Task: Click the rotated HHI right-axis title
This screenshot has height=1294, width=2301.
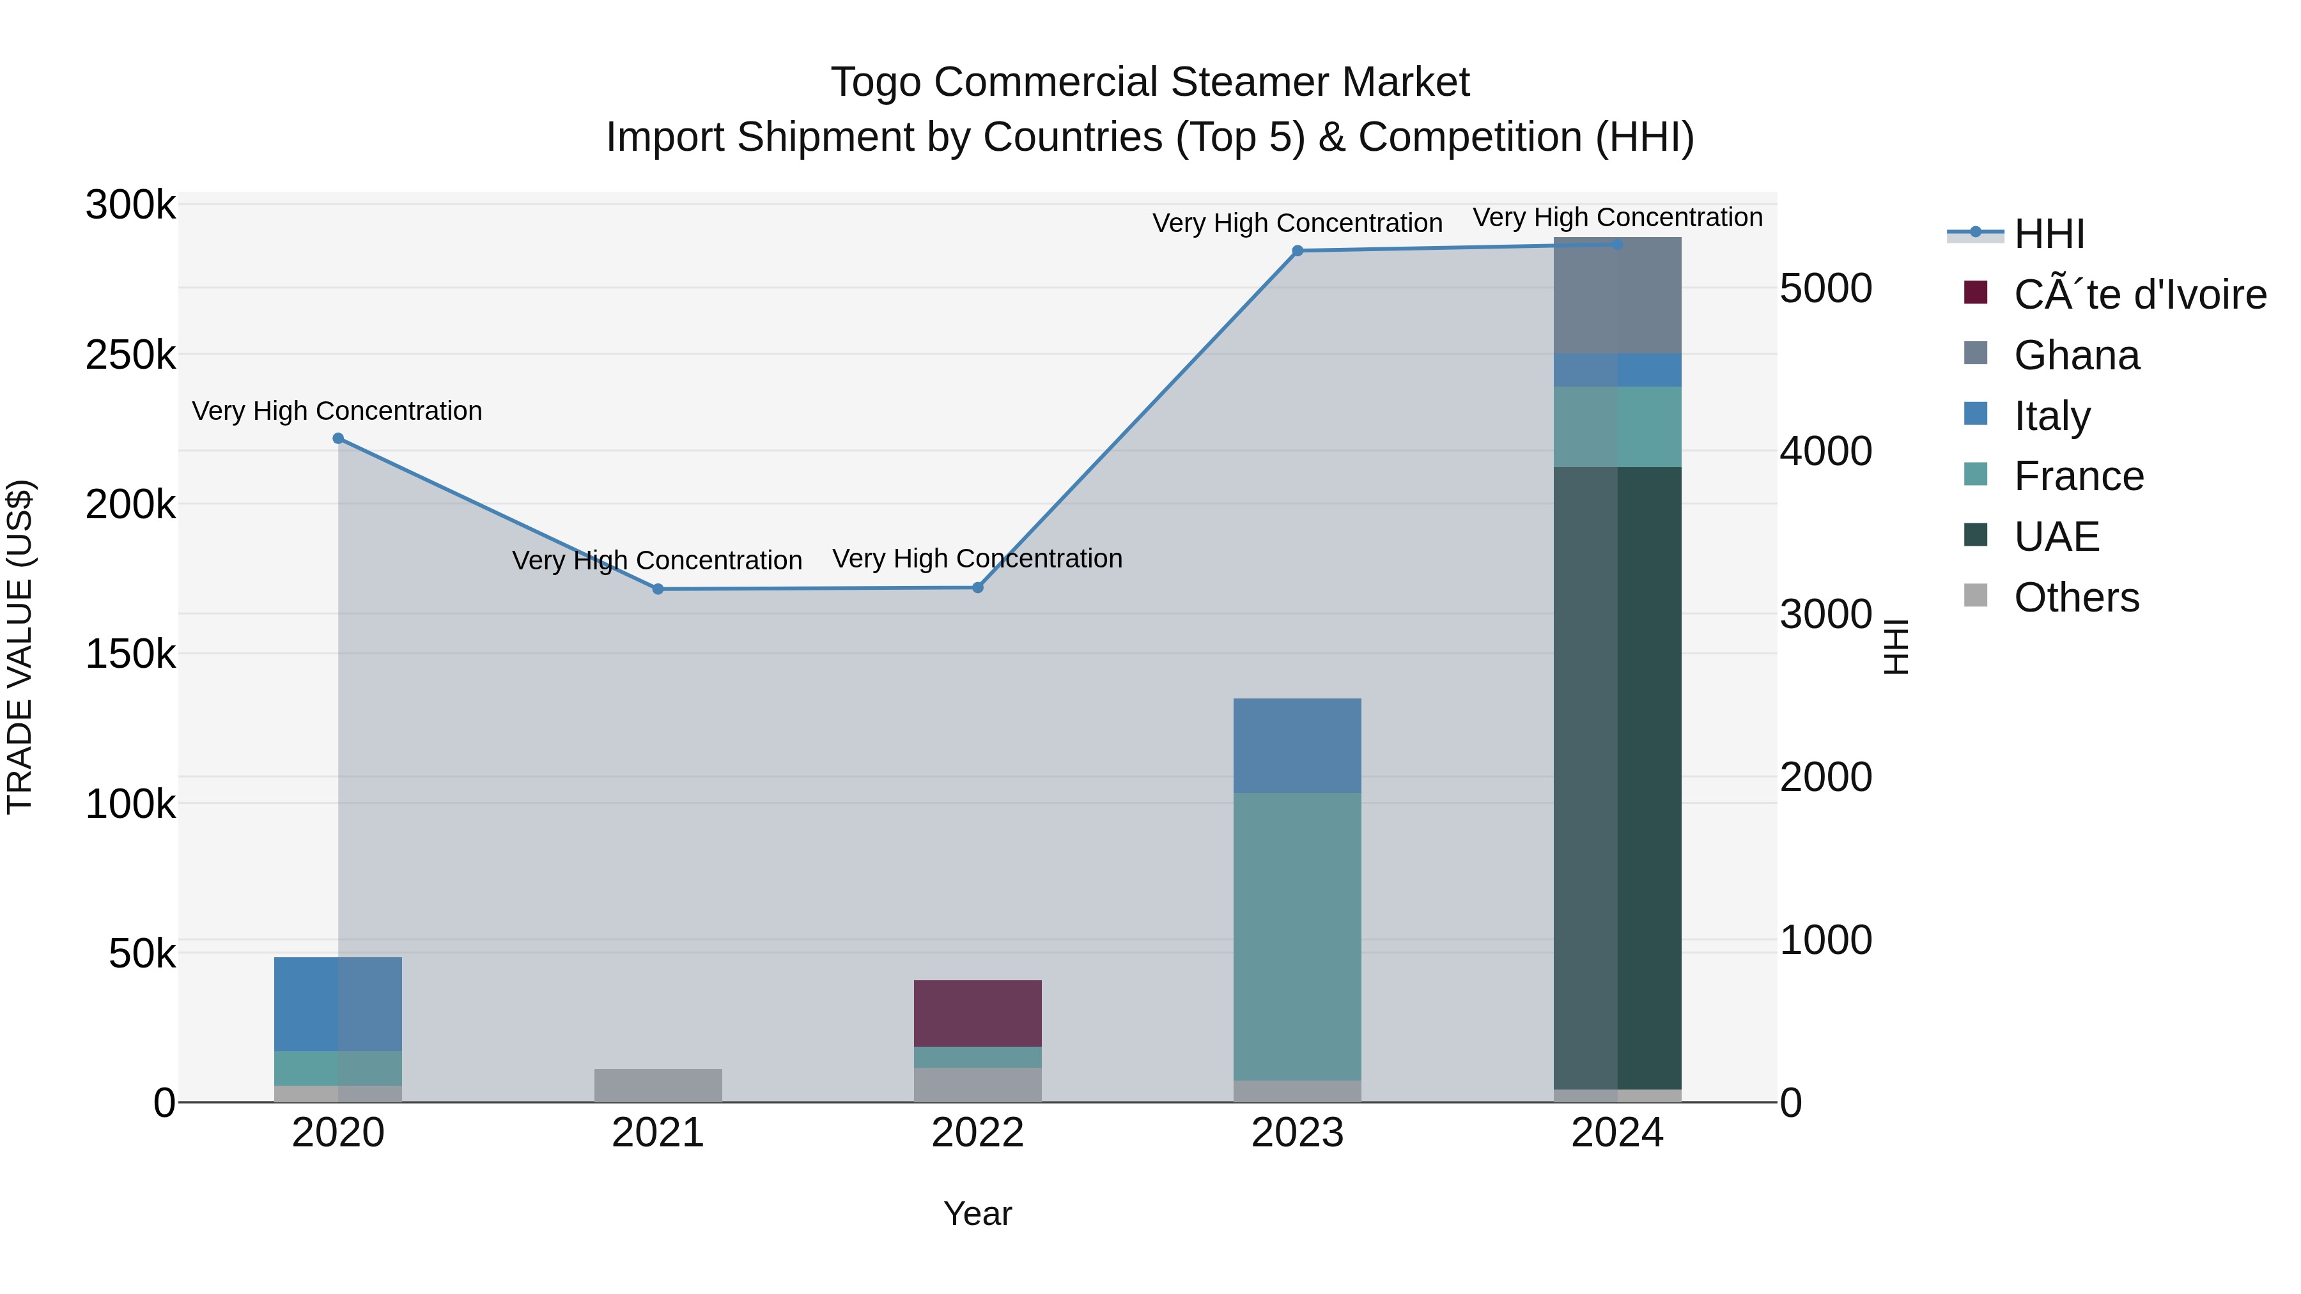Action: (1896, 647)
